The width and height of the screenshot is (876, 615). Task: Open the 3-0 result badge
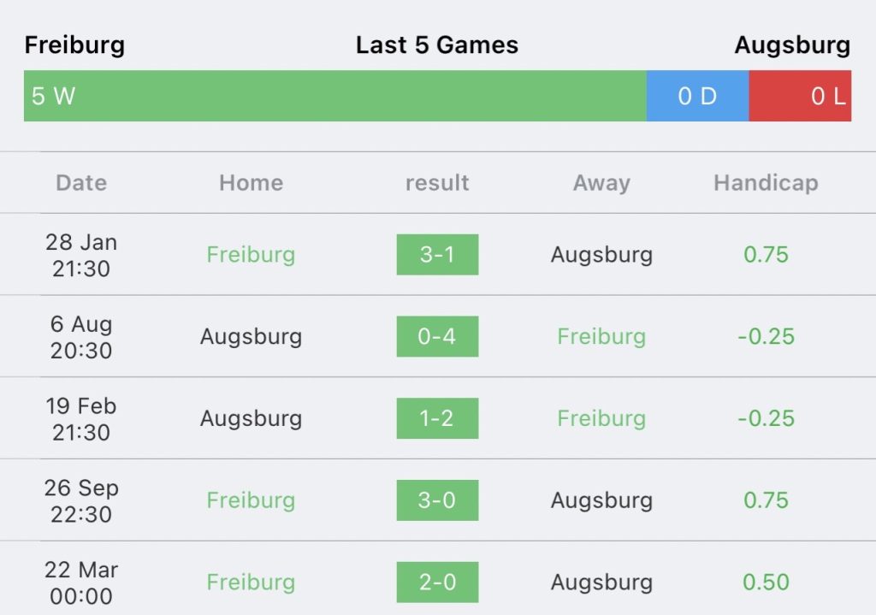click(x=437, y=500)
